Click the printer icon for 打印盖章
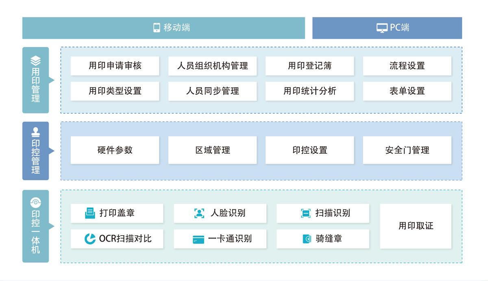This screenshot has height=281, width=488. click(x=90, y=213)
